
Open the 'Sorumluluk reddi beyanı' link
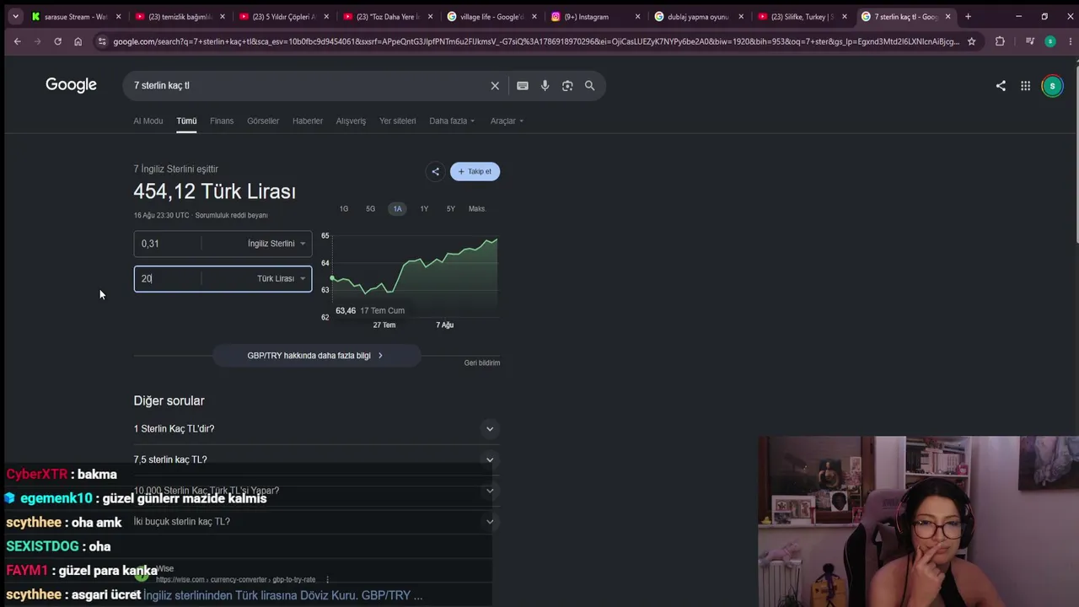(232, 216)
